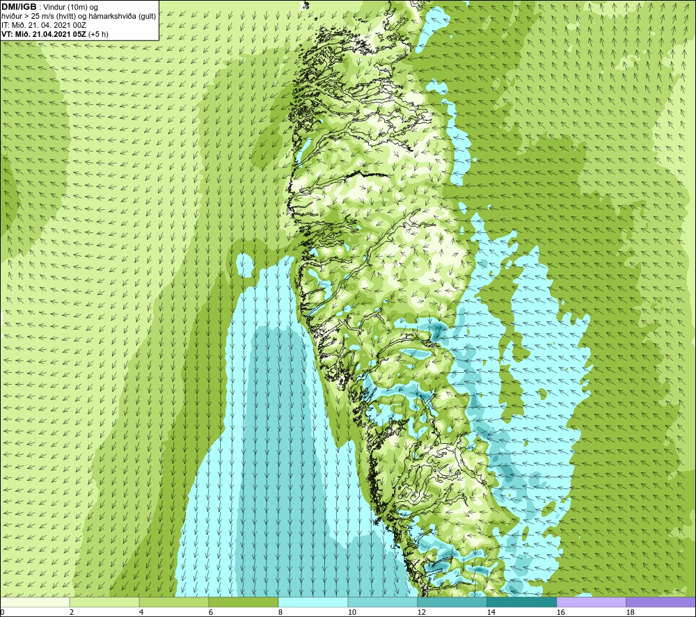Viewport: 696px width, 617px height.
Task: Click the 6–8 m/s dark green legend swatch
Action: [243, 602]
